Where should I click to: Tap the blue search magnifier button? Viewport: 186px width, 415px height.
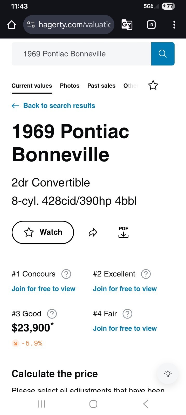(163, 54)
